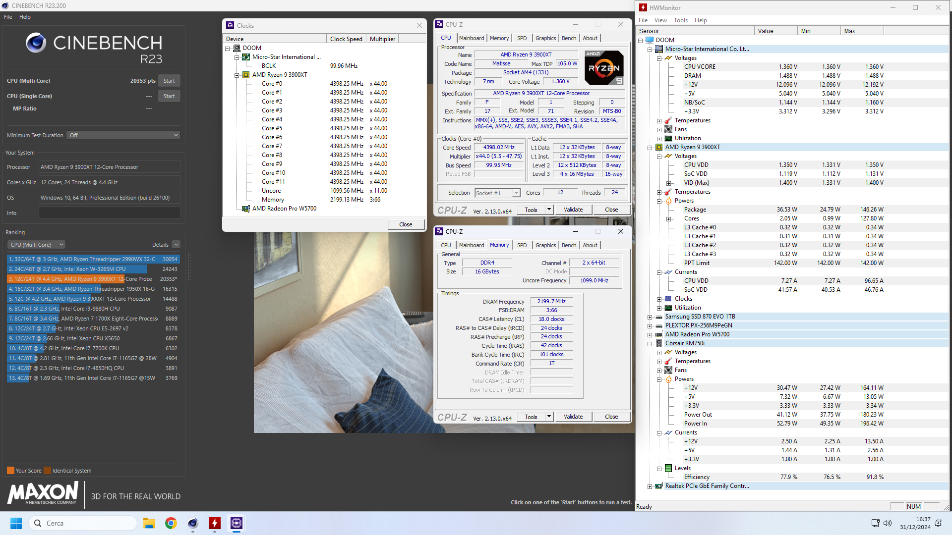Click the Ryzen 9 logo in CPU-Z
This screenshot has width=952, height=535.
pos(604,68)
